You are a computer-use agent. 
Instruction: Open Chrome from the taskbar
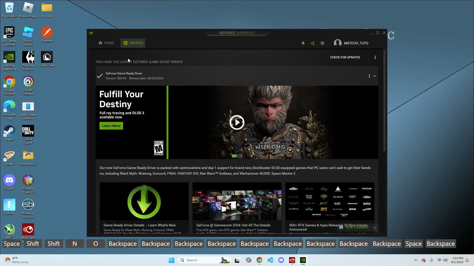pos(259,260)
